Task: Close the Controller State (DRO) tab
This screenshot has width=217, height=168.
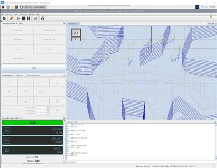Action: 21,118
